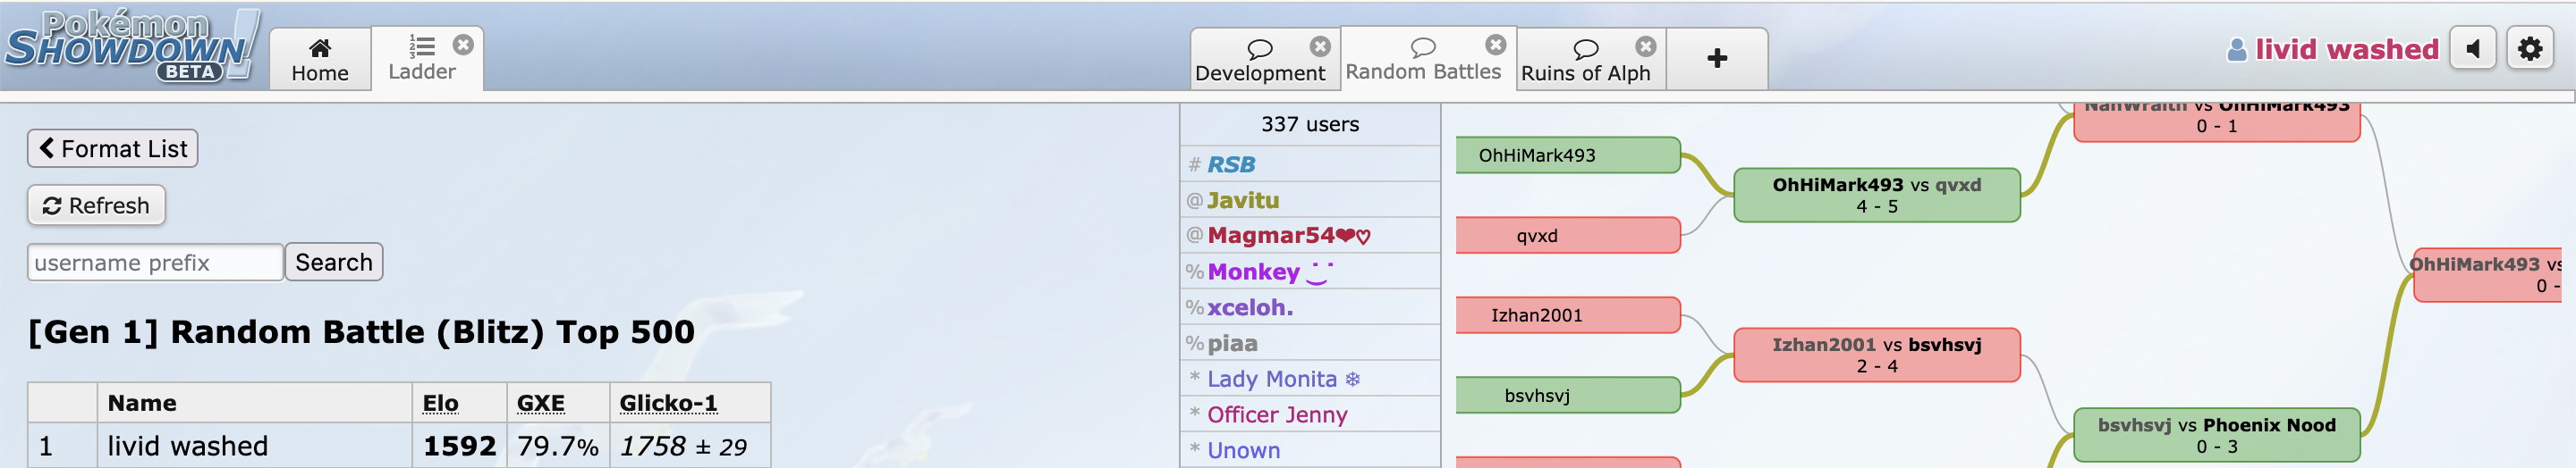2576x468 pixels.
Task: Select the Ladder tab
Action: pos(422,59)
